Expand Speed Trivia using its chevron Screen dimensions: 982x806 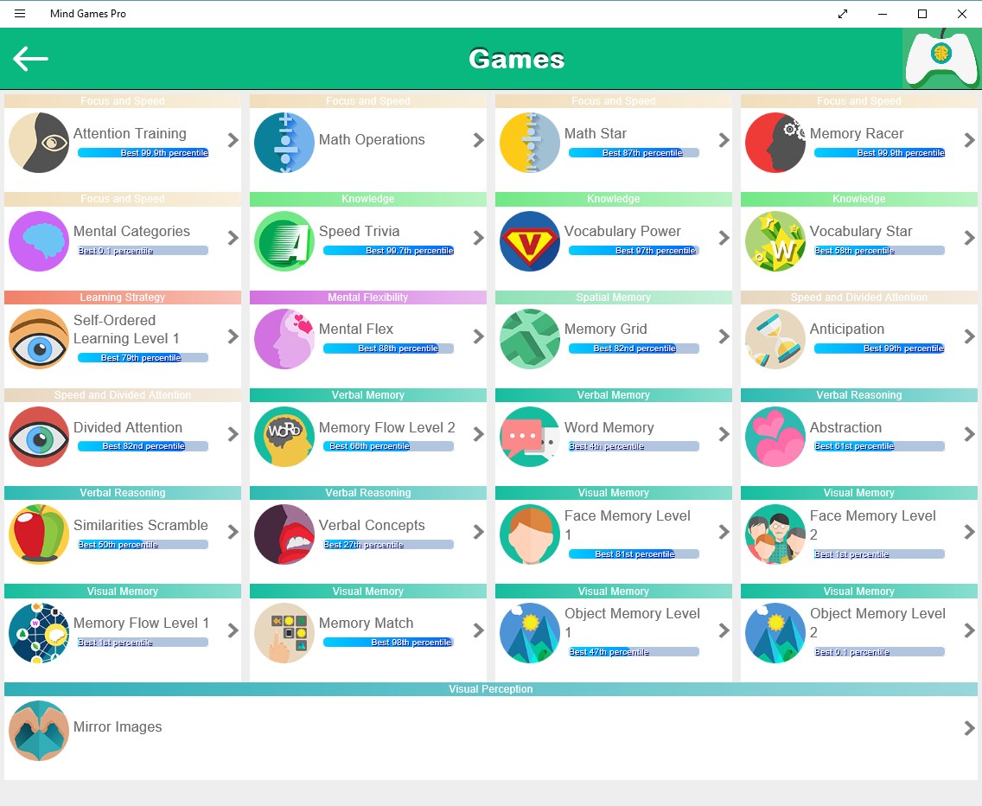pos(479,238)
